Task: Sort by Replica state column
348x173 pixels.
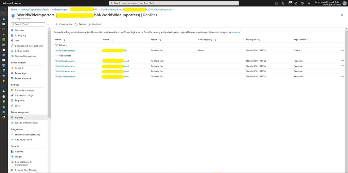Action: click(x=301, y=40)
